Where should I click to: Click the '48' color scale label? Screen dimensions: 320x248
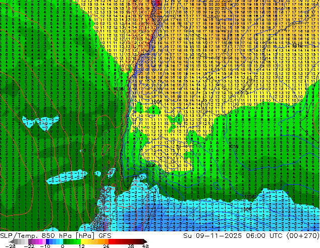point(145,246)
